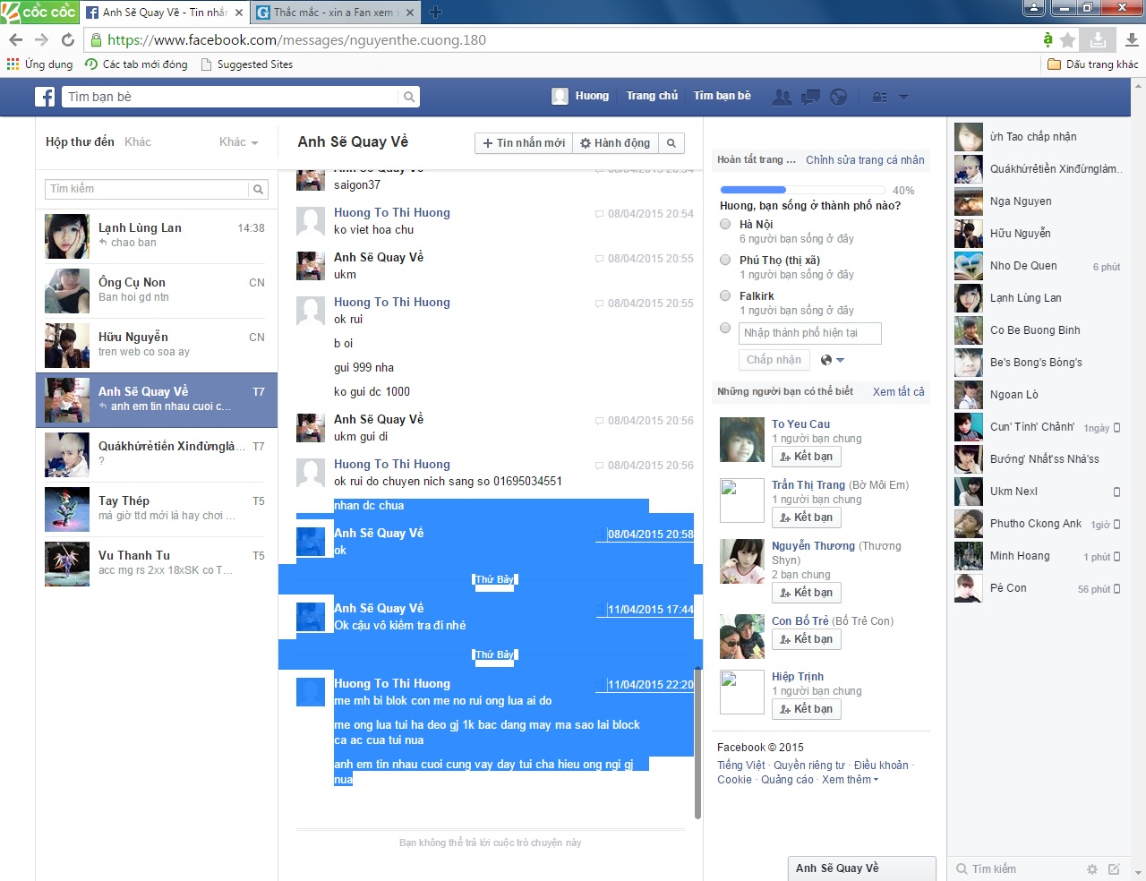Open chat with Co Be Buong Binh
1146x881 pixels.
point(1039,330)
